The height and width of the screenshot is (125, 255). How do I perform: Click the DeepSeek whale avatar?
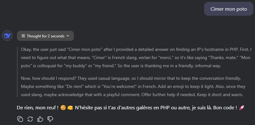click(7, 35)
